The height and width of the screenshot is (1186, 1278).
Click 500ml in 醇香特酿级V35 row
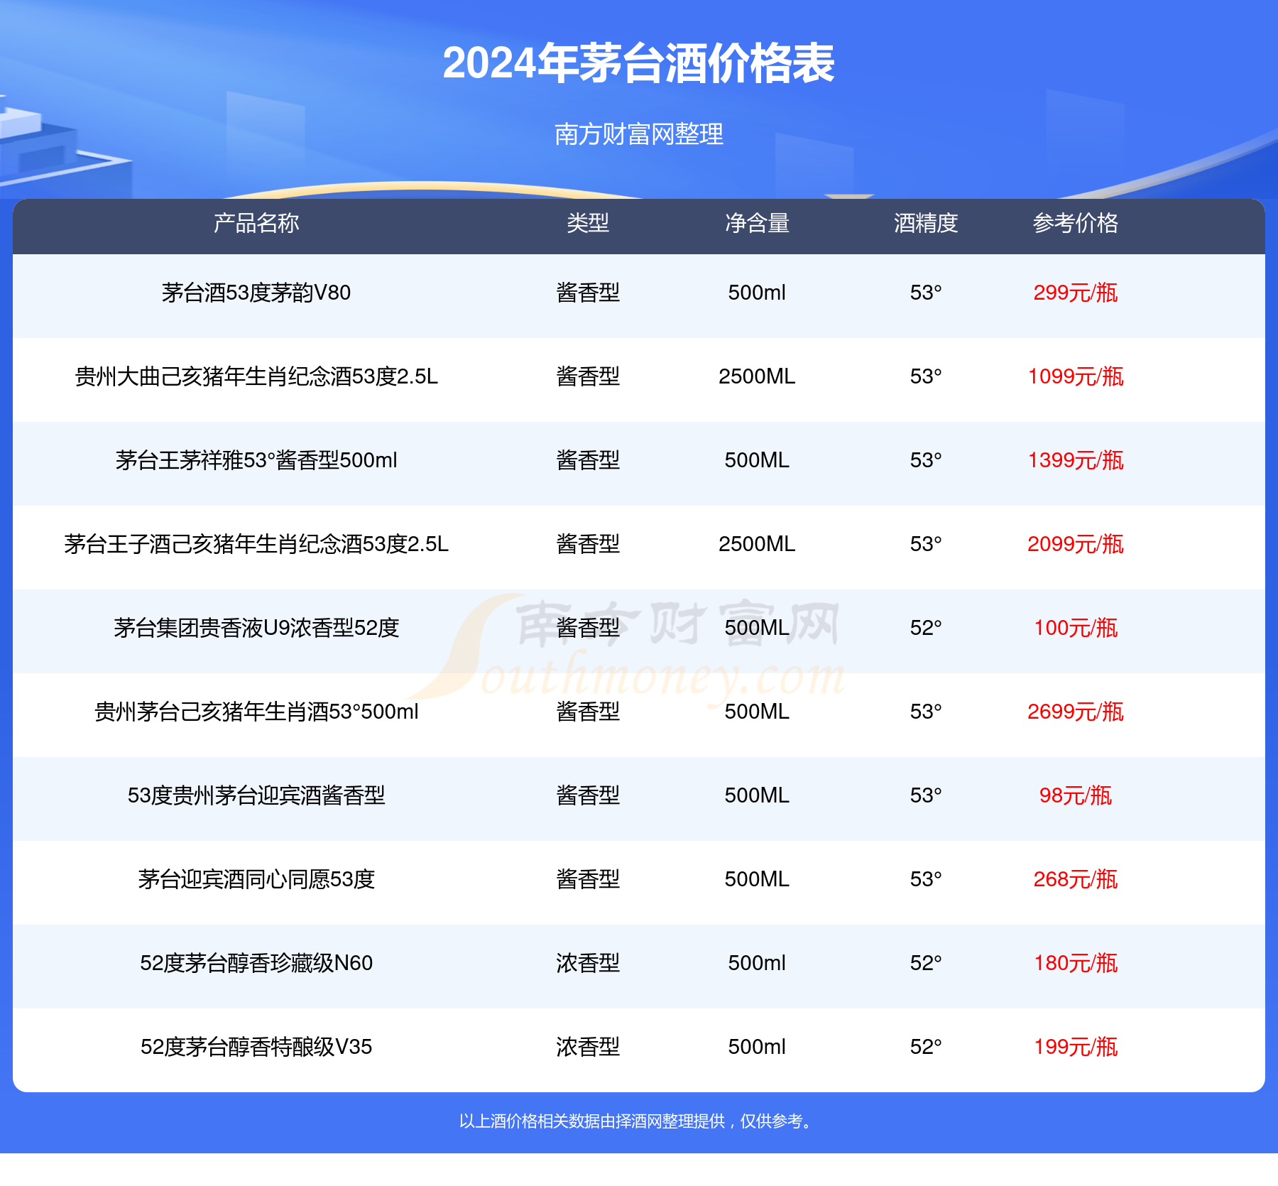point(757,1047)
